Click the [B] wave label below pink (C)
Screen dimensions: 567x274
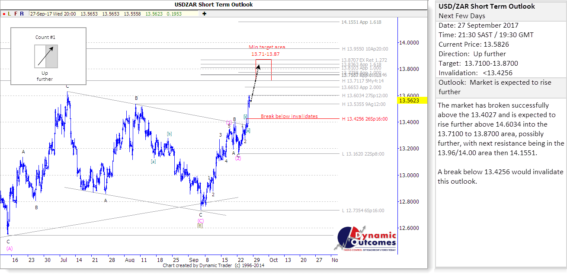coord(200,226)
